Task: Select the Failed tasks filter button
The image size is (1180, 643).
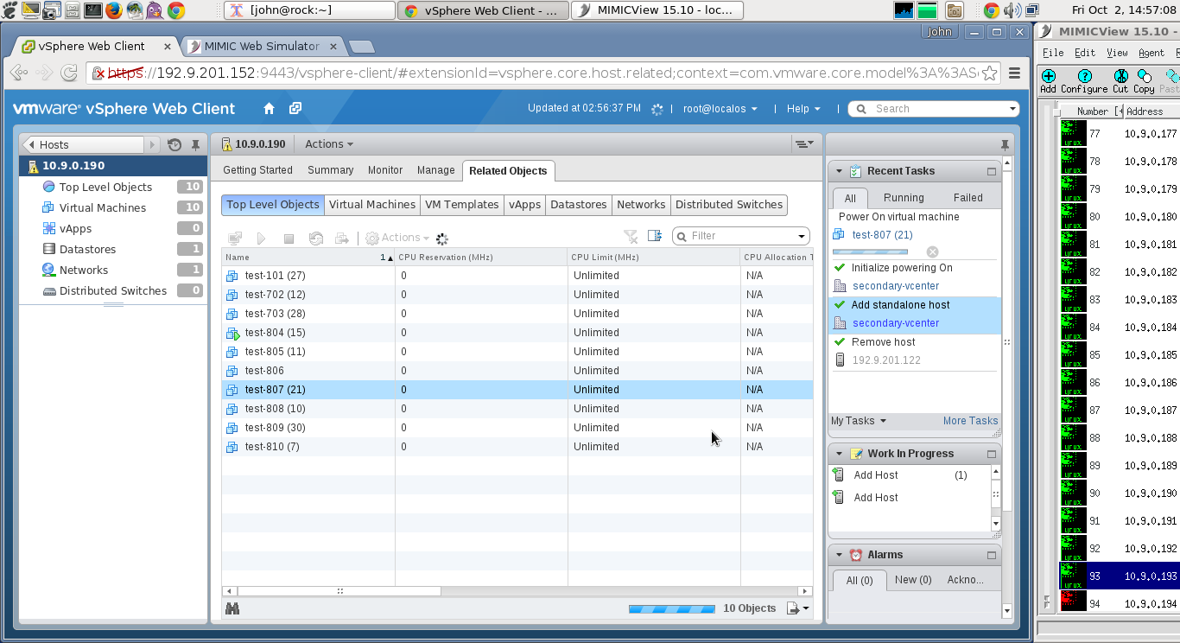Action: pos(967,198)
